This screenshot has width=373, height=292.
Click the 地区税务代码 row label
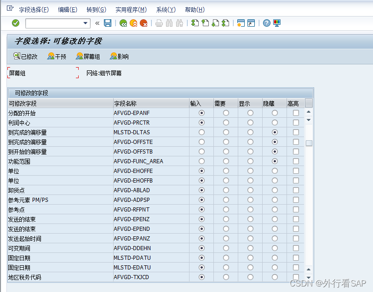(x=24, y=277)
